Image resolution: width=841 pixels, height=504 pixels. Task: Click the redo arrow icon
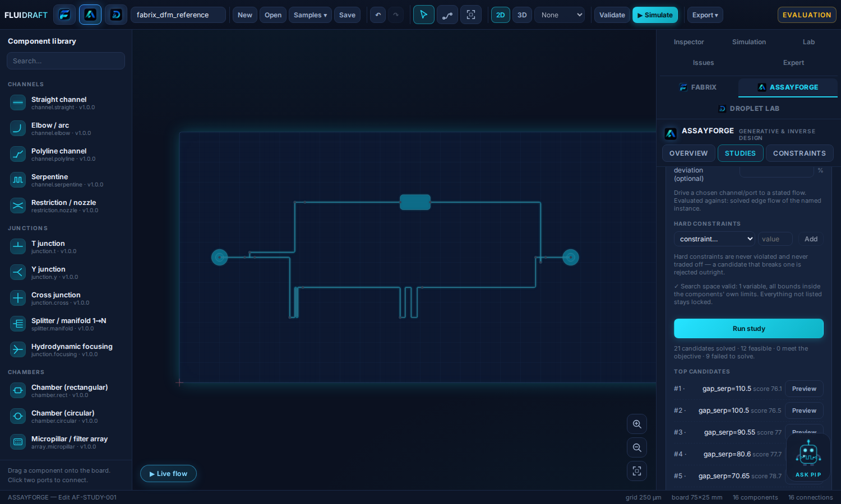tap(396, 15)
